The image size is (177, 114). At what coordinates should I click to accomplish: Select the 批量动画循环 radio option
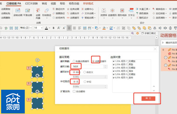(x=74, y=61)
